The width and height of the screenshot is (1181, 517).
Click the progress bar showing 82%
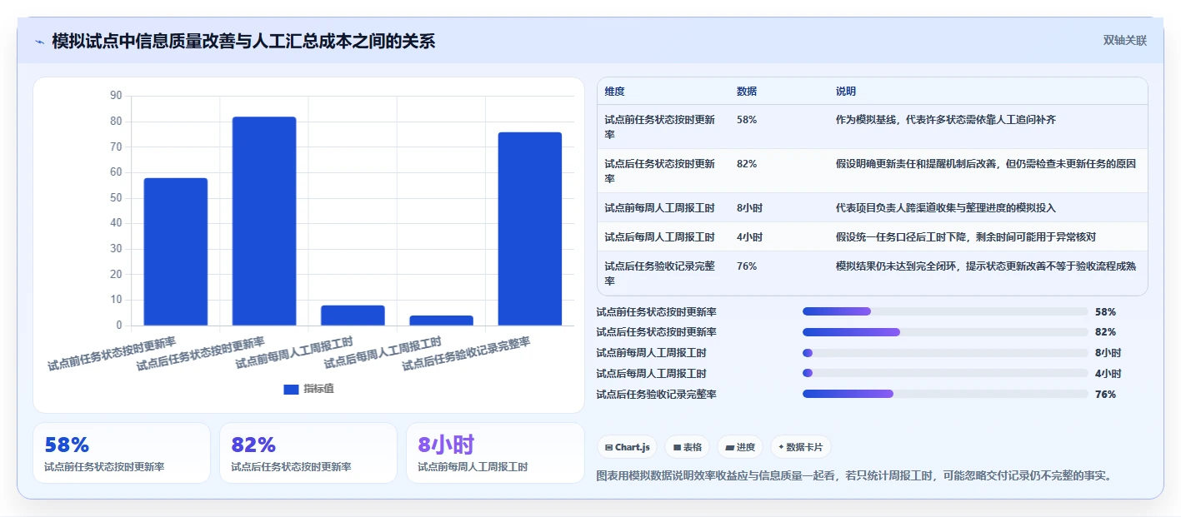tap(945, 332)
